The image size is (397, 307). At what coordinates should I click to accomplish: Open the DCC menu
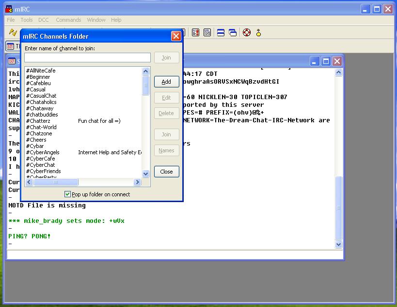pos(44,20)
